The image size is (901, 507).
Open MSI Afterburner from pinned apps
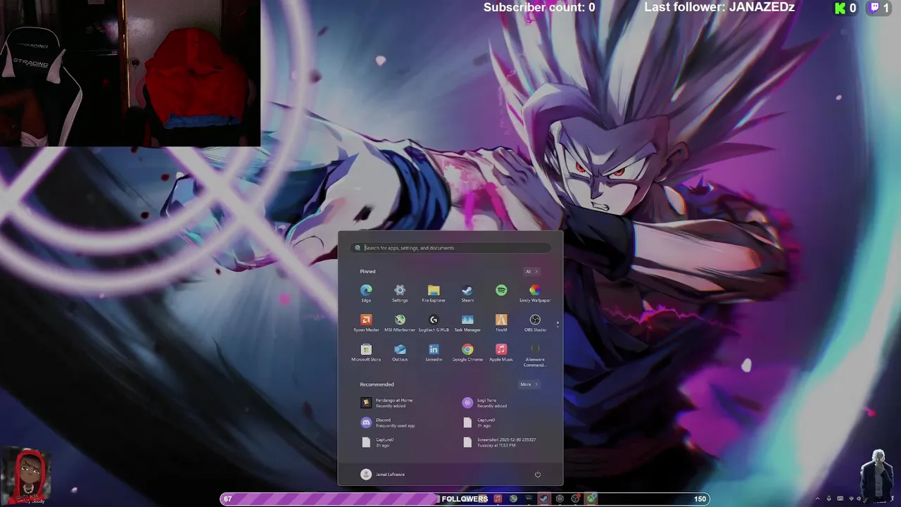coord(400,323)
